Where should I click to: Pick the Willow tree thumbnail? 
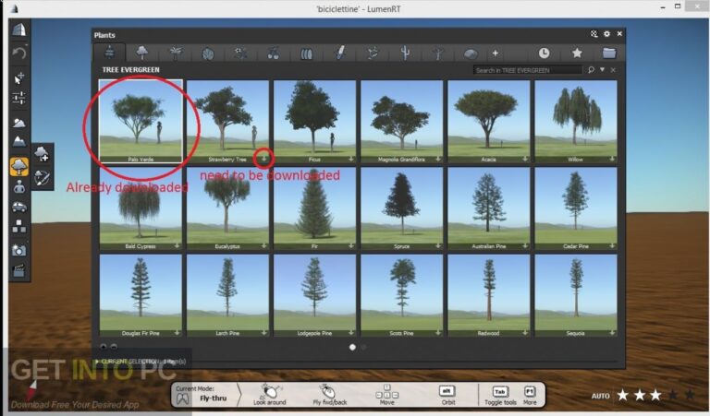click(576, 121)
